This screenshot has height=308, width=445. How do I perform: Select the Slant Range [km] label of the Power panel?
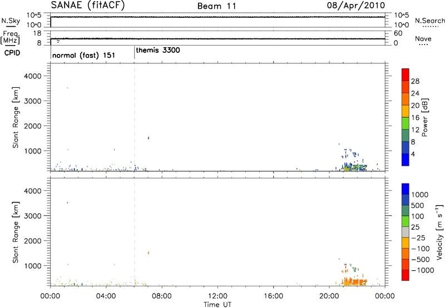pyautogui.click(x=16, y=117)
